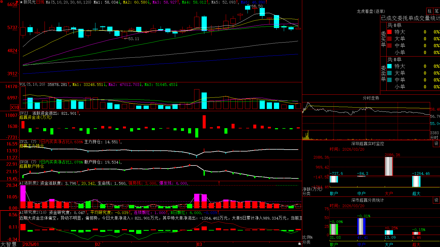Screen dimensions: 440x247
Task: Click the AI活跃度2 indicator name
Action: click(x=29, y=183)
